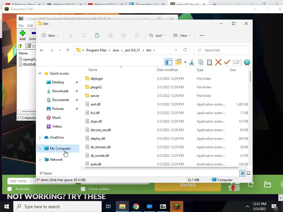Click Chrome icon in taskbar
This screenshot has height=212, width=283.
coord(136,206)
